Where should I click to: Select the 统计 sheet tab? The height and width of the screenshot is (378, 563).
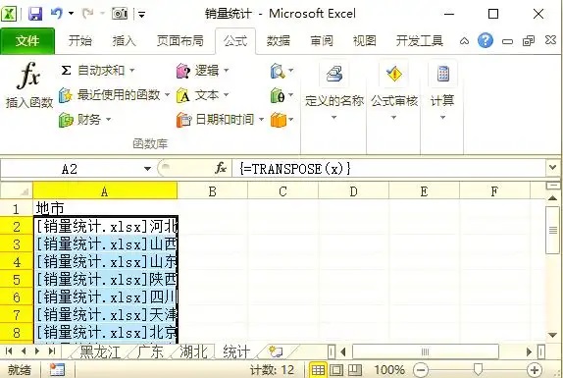236,351
